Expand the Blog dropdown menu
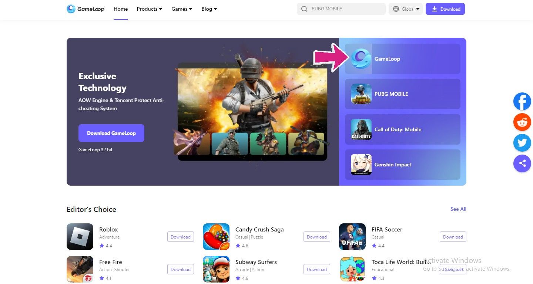This screenshot has height=284, width=533. click(x=209, y=9)
